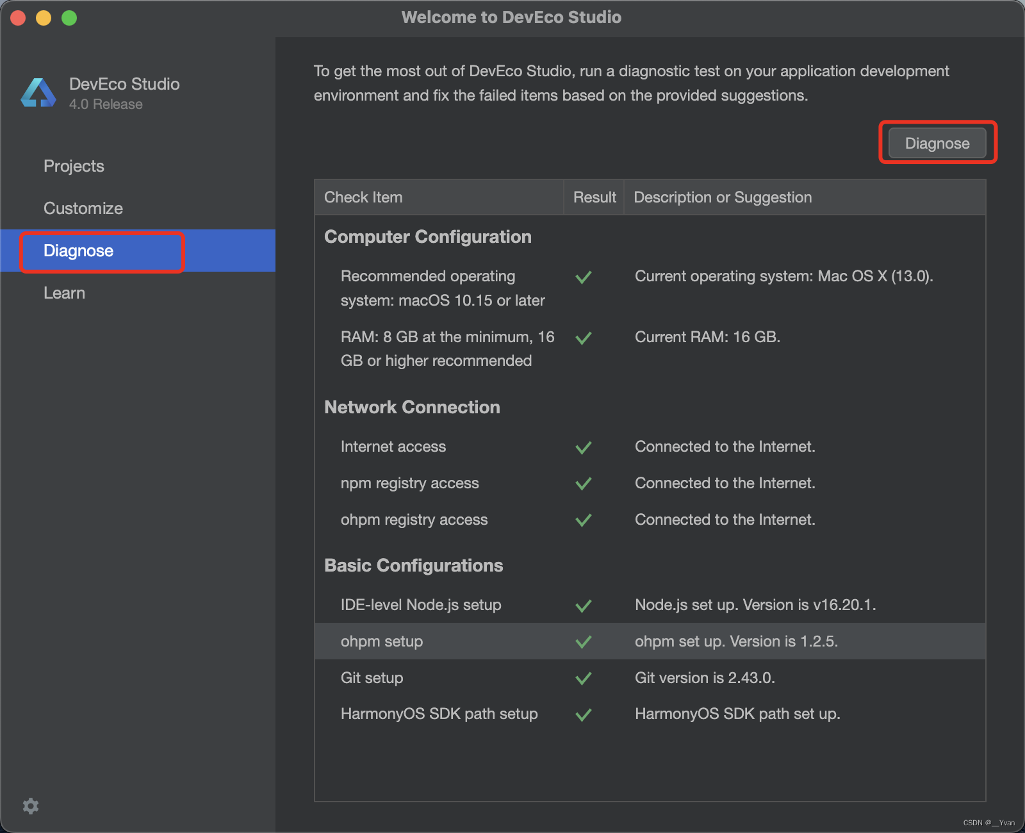This screenshot has height=833, width=1025.
Task: Click 'ohpm set up. Version is 1.2.5.' text
Action: click(736, 641)
